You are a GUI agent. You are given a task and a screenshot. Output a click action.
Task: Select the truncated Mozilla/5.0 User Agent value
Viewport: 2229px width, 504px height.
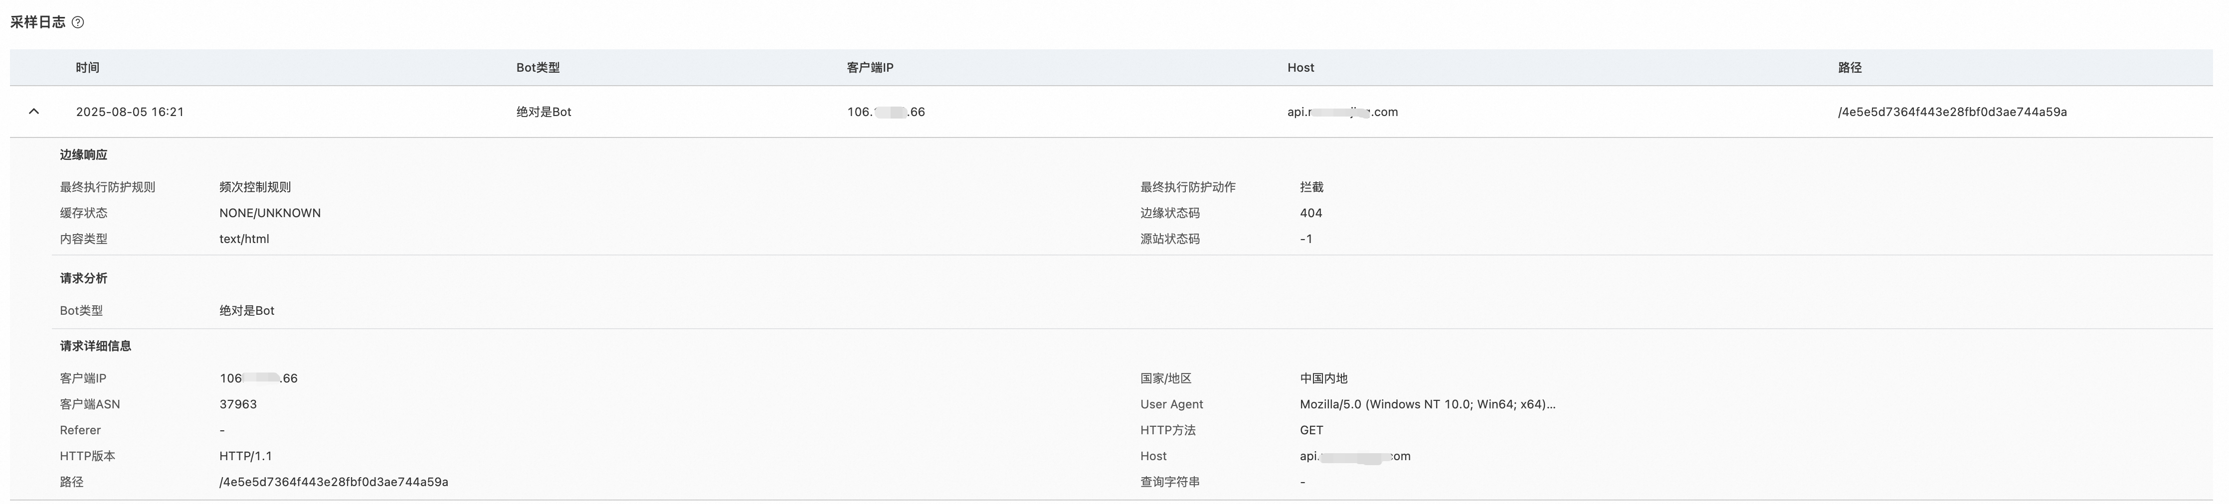click(x=1428, y=404)
